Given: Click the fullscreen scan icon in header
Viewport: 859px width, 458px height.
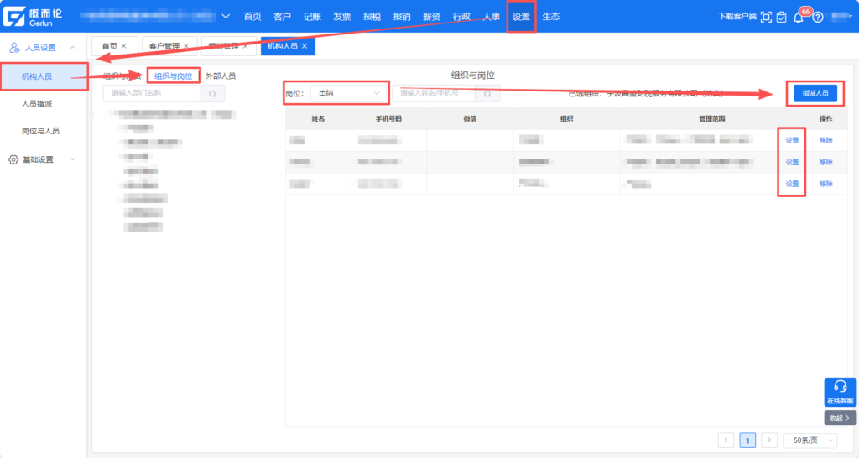Looking at the screenshot, I should (x=766, y=18).
